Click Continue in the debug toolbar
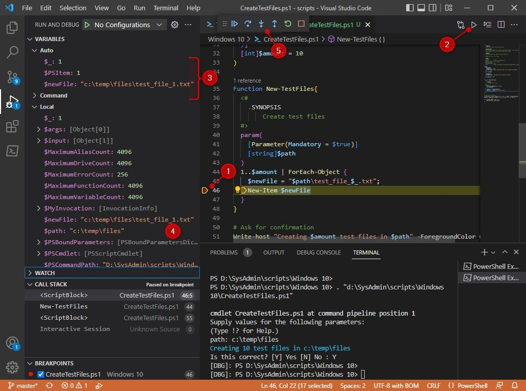 pos(236,24)
